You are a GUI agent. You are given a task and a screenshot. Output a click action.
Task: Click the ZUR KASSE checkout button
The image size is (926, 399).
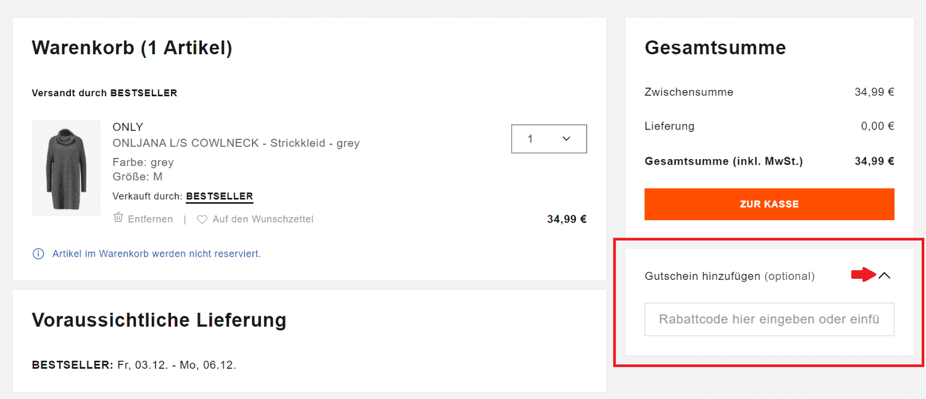coord(769,204)
